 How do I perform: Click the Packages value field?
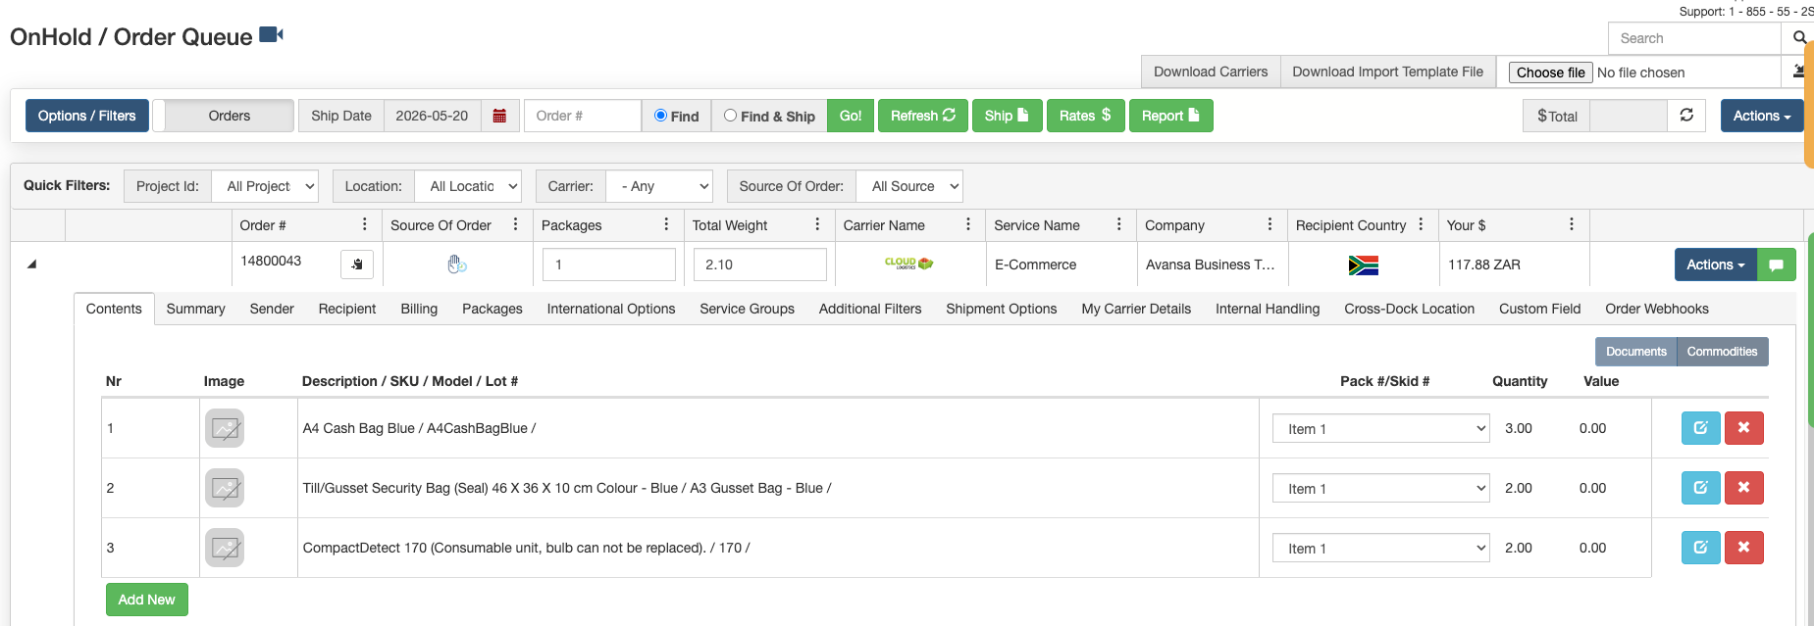tap(609, 265)
